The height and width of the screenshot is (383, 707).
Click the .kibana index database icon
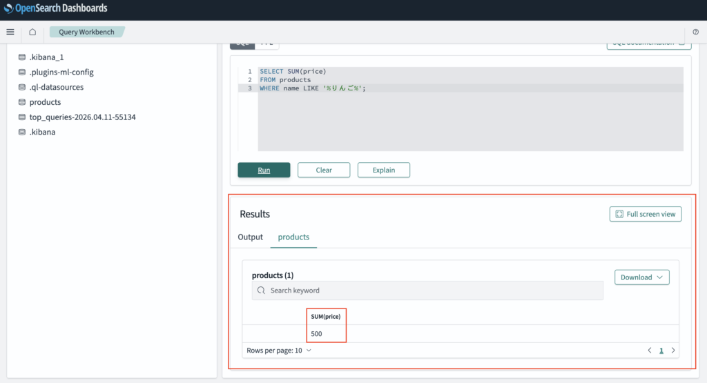22,132
